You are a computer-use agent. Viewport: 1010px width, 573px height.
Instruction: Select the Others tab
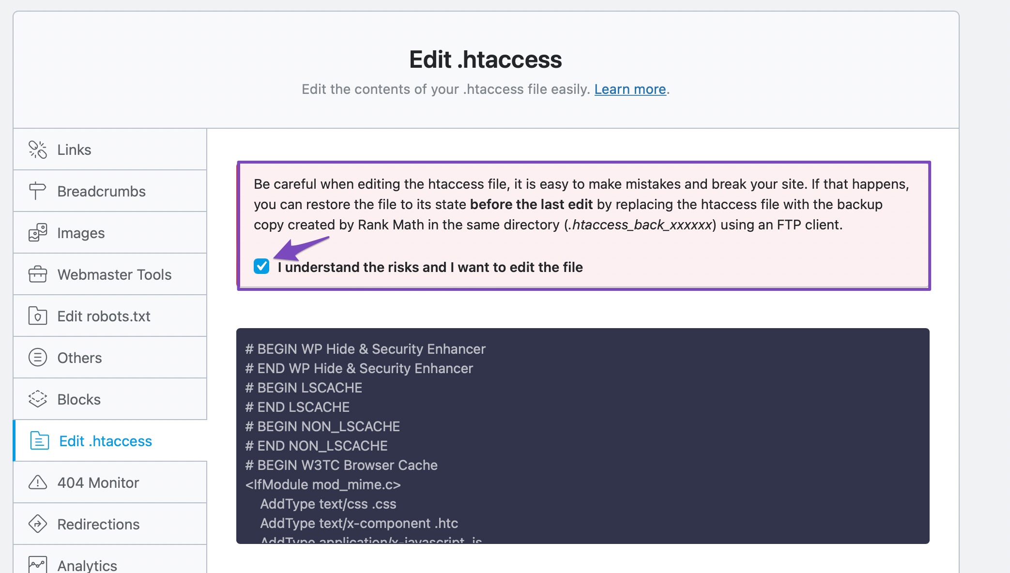tap(110, 358)
